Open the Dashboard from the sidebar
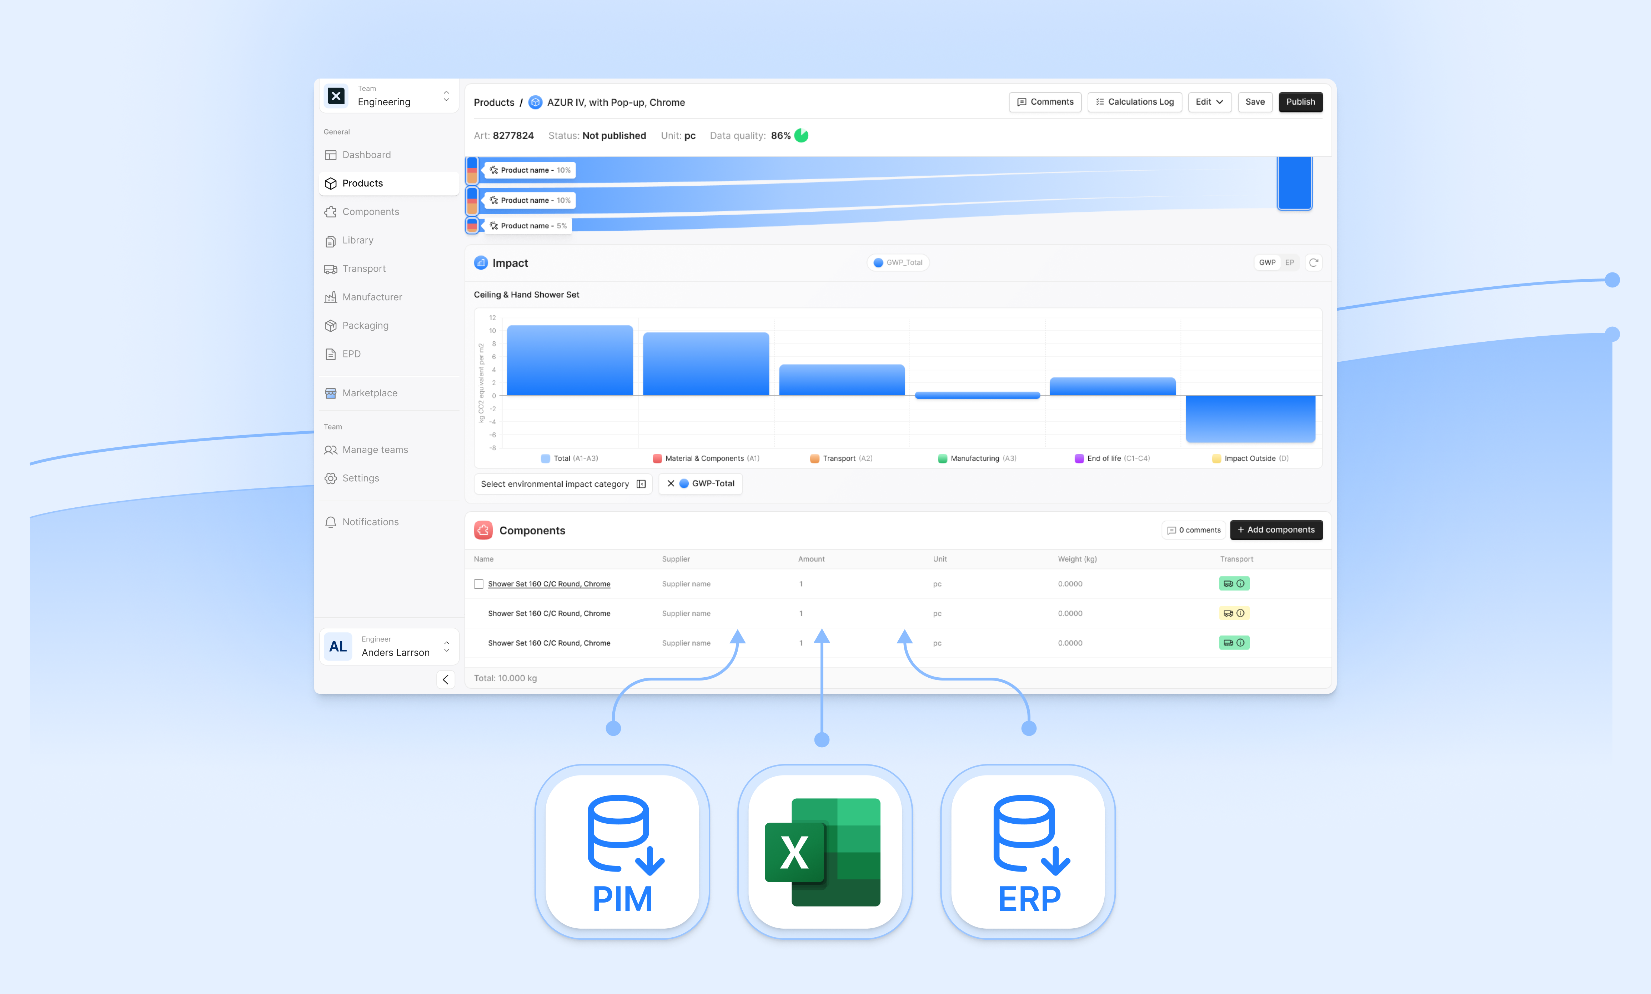The height and width of the screenshot is (994, 1651). click(x=332, y=155)
